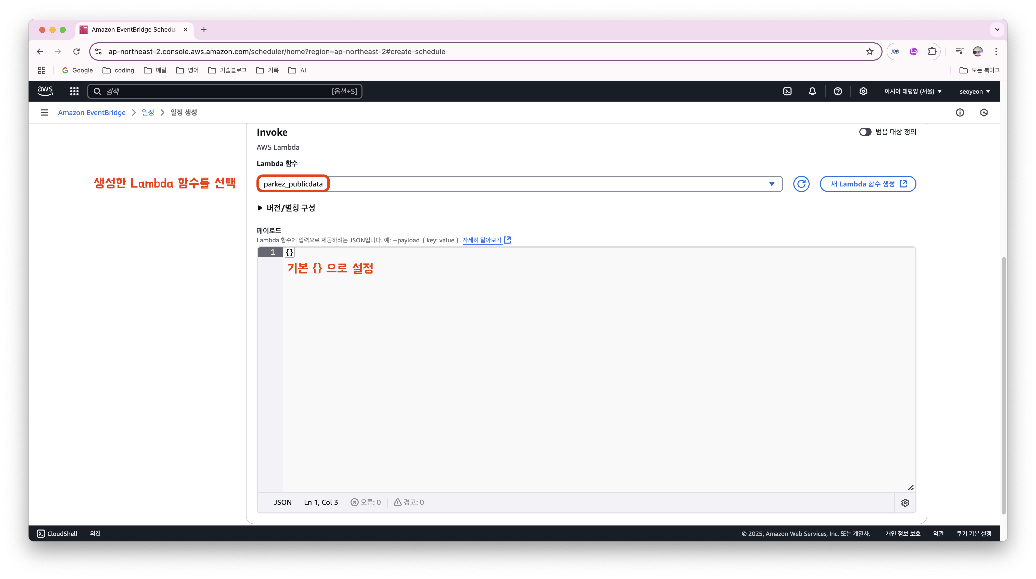Viewport: 1036px width, 579px height.
Task: Click the 의견 feedback link
Action: click(x=95, y=534)
